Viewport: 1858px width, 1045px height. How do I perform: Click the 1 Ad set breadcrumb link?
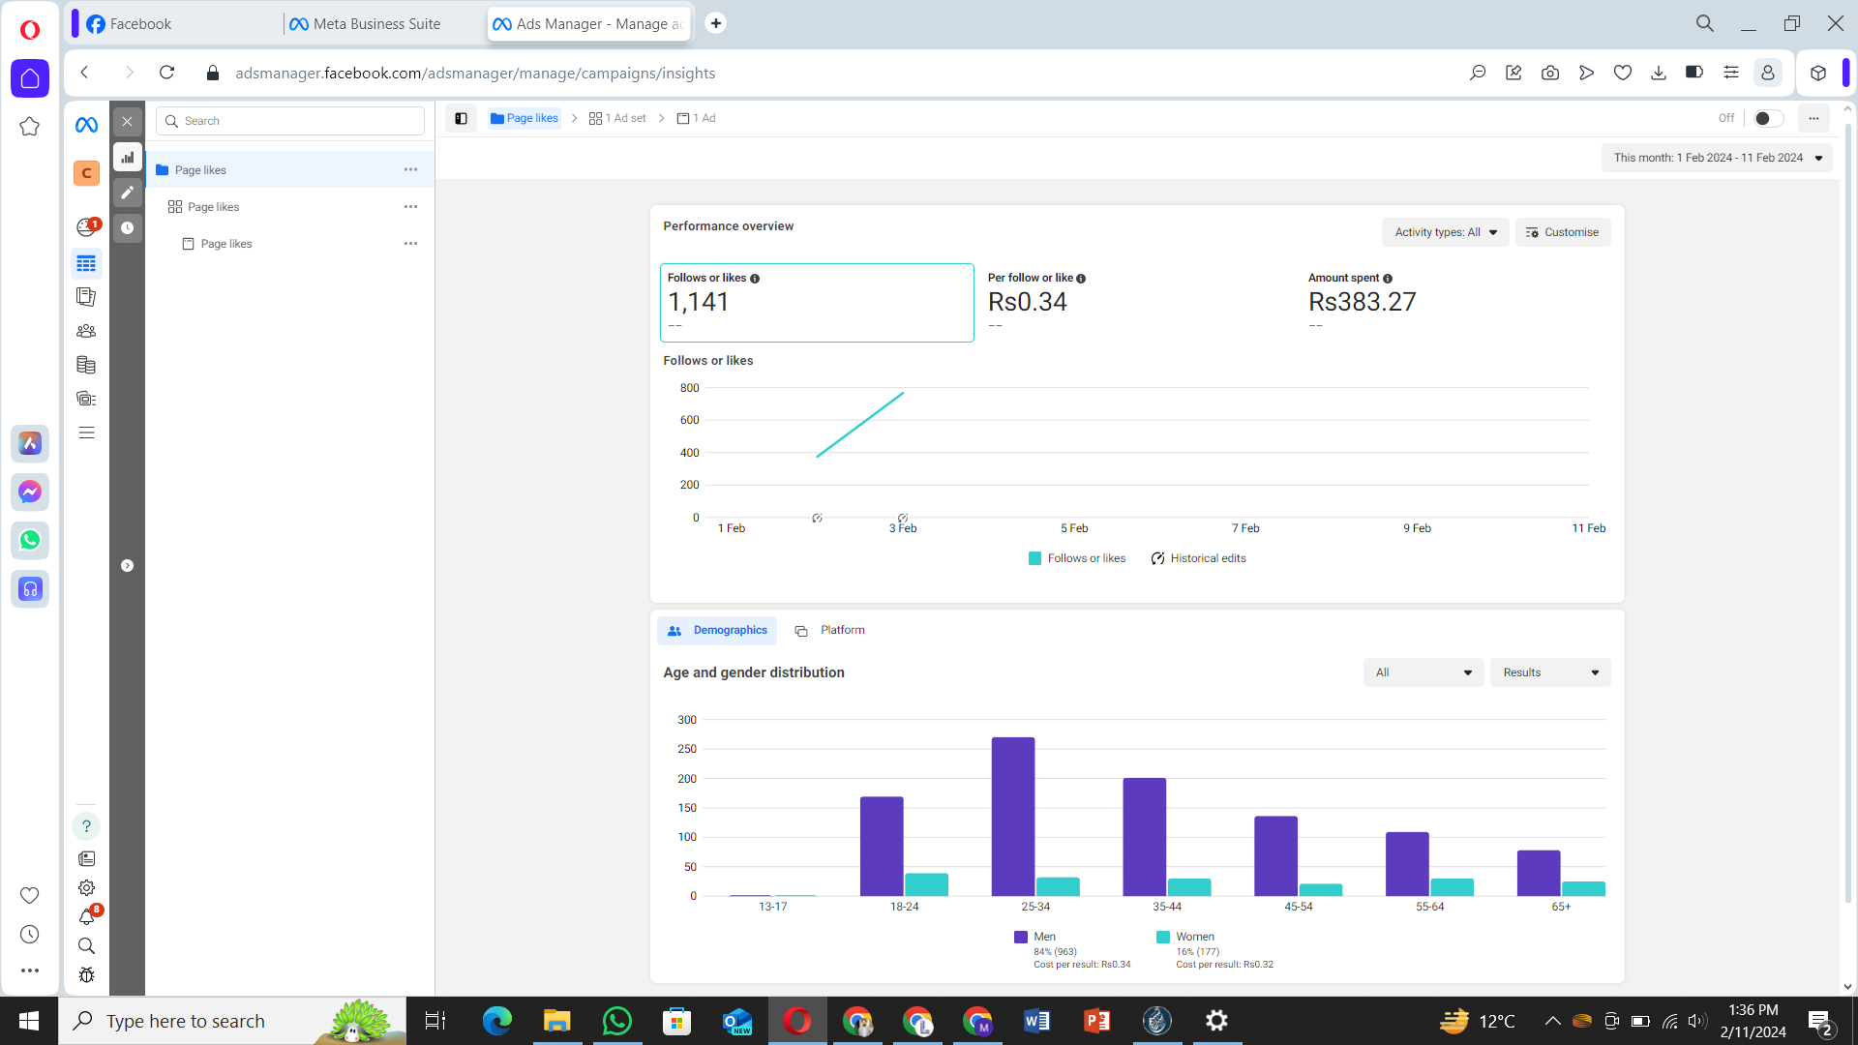coord(617,118)
